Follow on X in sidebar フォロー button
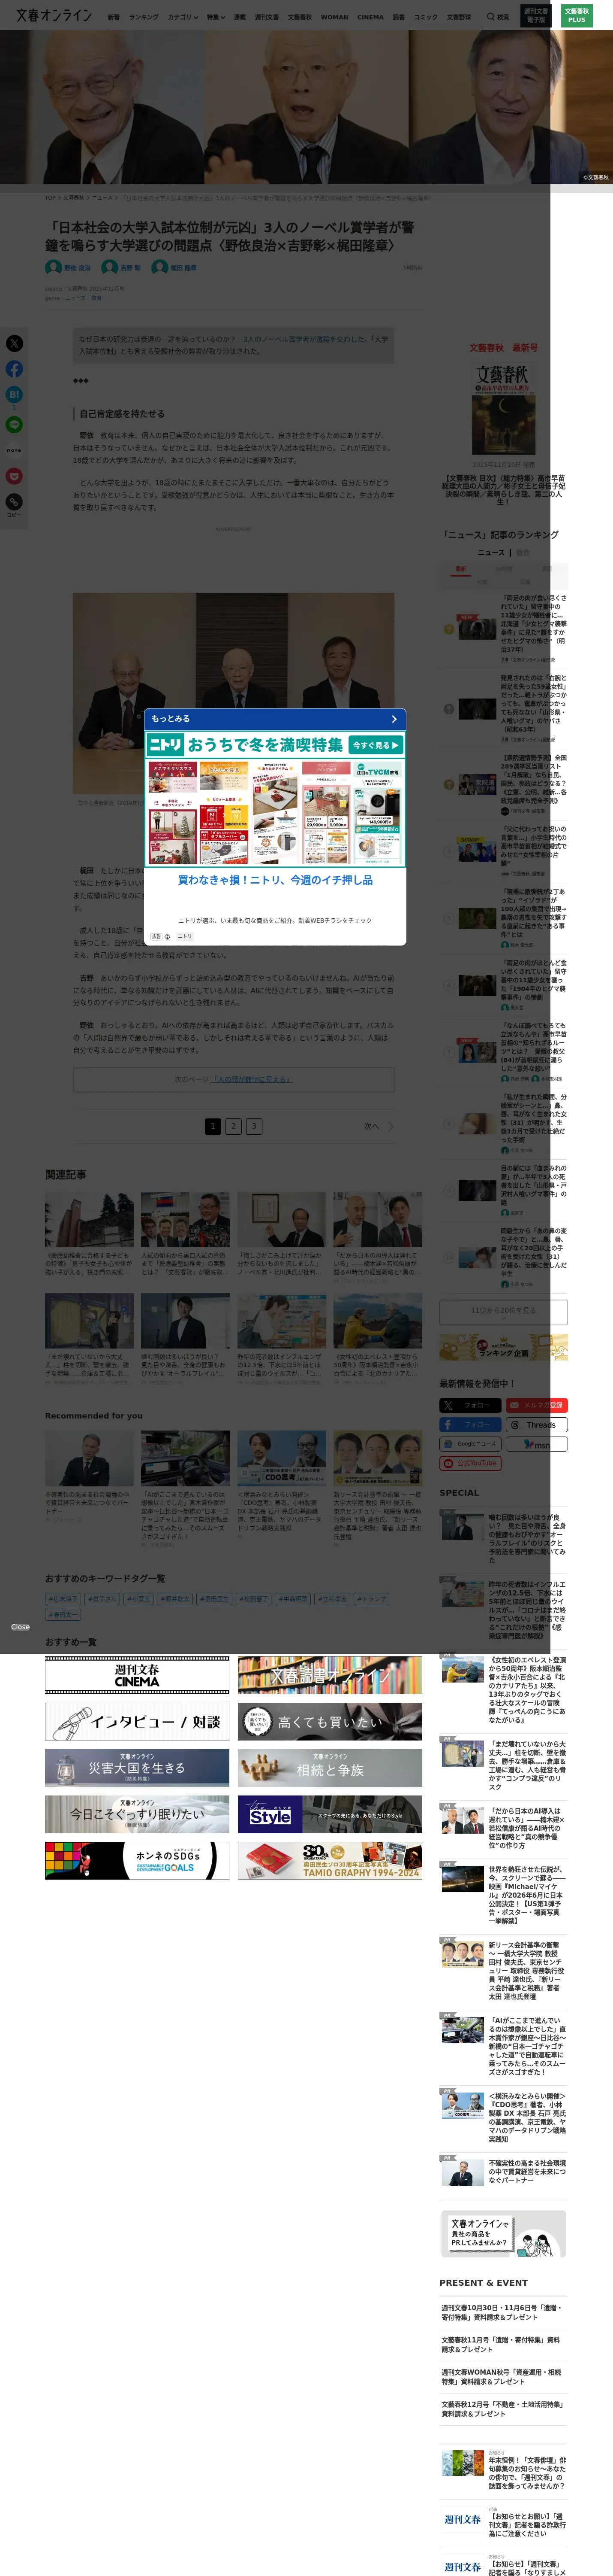 click(x=469, y=1405)
